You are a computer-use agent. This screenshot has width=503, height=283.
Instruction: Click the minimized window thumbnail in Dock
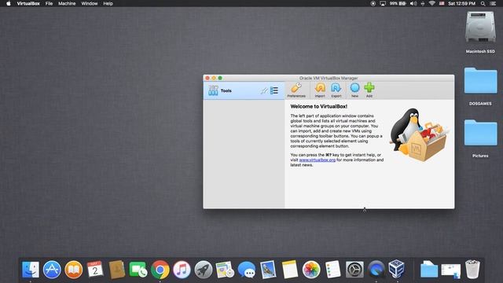[x=450, y=270]
